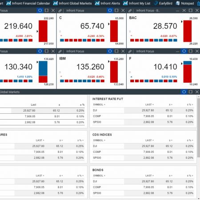The image size is (200, 200).
Task: Click blue-red range bar in 130.340 window
Action: (x=43, y=72)
